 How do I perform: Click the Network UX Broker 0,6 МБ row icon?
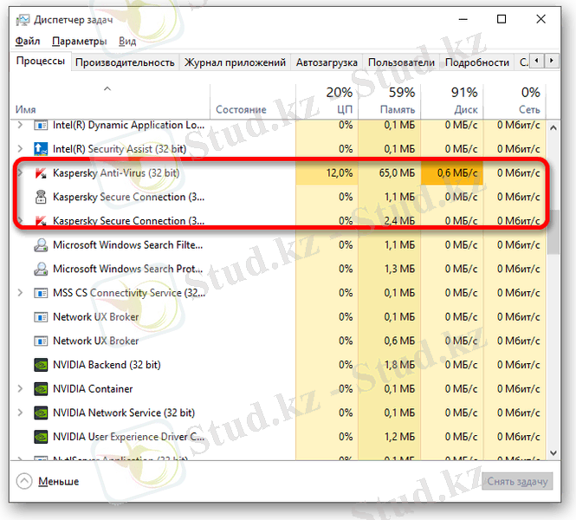pyautogui.click(x=41, y=341)
